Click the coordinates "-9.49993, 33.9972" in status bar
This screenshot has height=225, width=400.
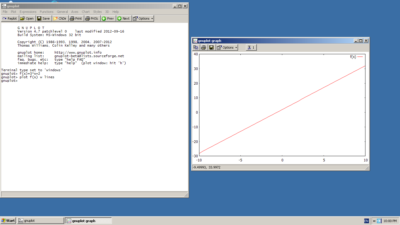click(206, 167)
